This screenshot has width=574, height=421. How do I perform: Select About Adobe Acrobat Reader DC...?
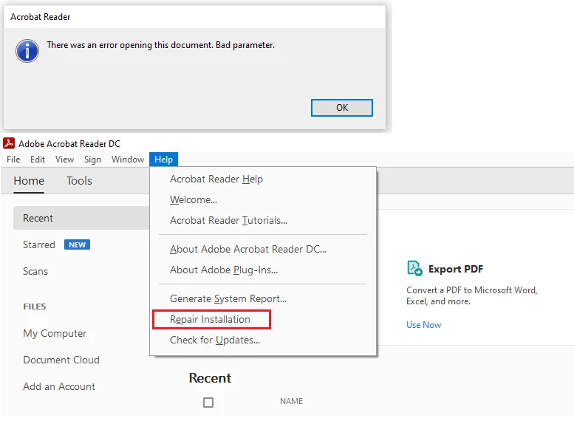(x=263, y=250)
